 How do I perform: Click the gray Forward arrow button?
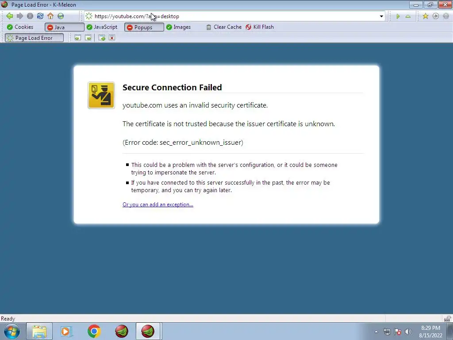click(19, 16)
